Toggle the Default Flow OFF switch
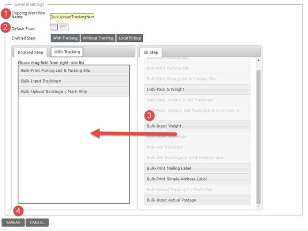 coord(59,27)
